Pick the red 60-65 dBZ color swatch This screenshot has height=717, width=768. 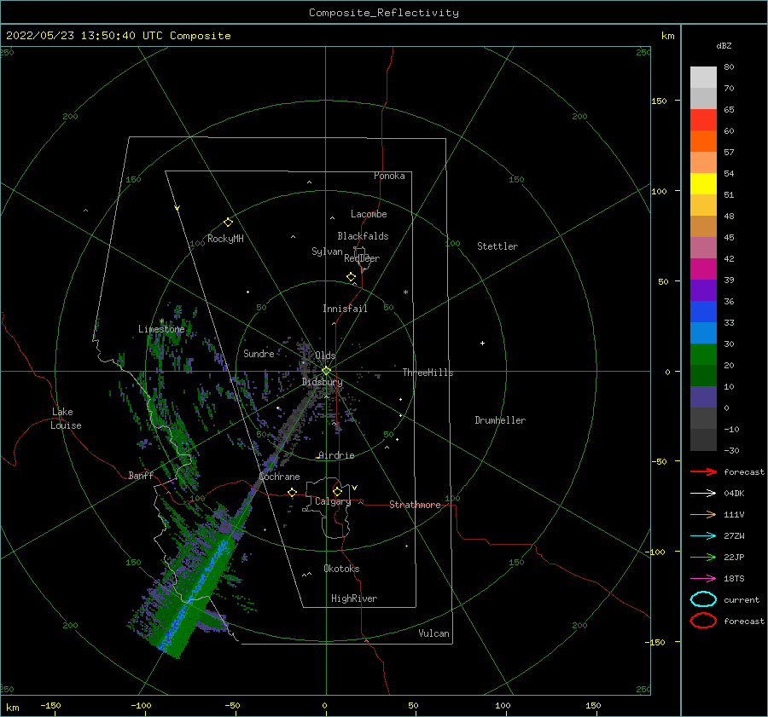pos(703,120)
